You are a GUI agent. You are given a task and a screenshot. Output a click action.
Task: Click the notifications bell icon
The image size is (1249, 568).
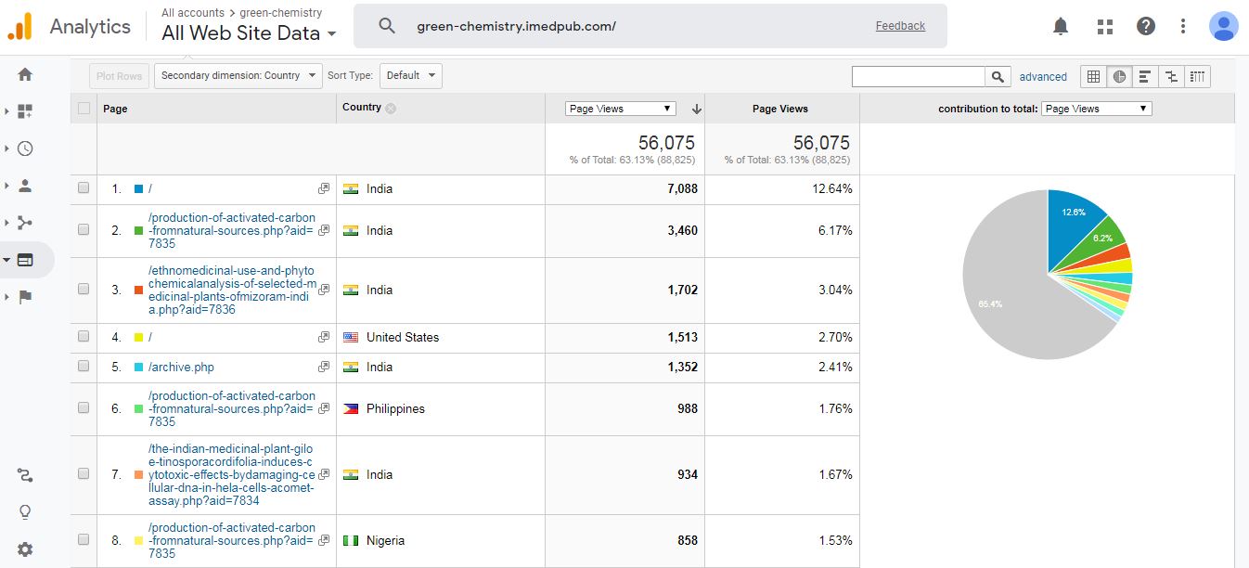pos(1061,26)
